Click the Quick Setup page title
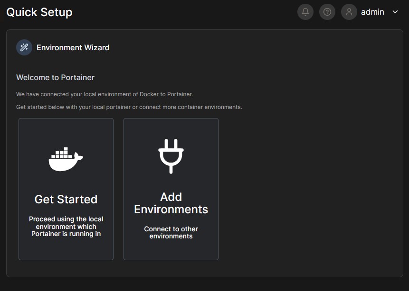 point(39,12)
